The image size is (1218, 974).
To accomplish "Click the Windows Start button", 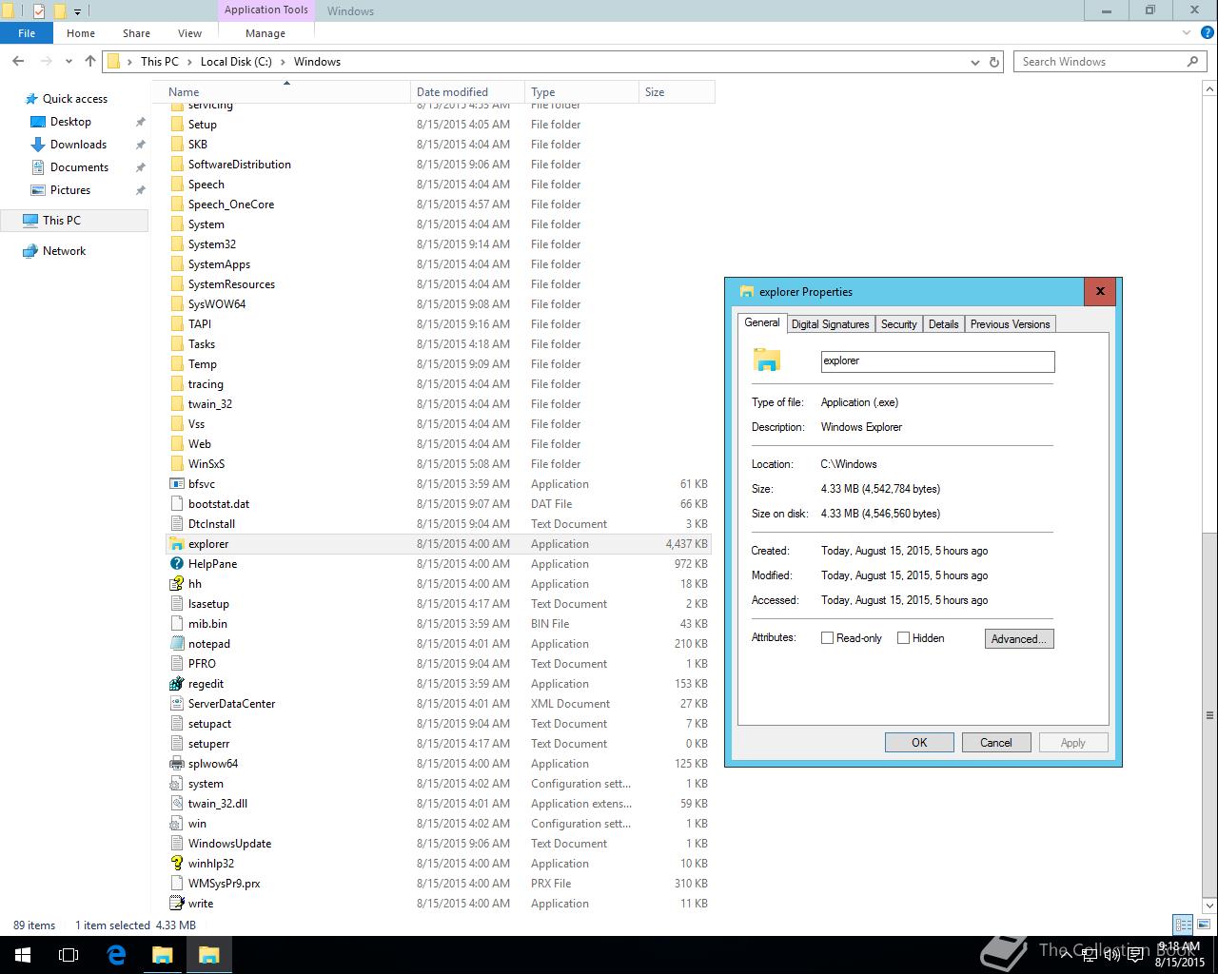I will pos(23,955).
